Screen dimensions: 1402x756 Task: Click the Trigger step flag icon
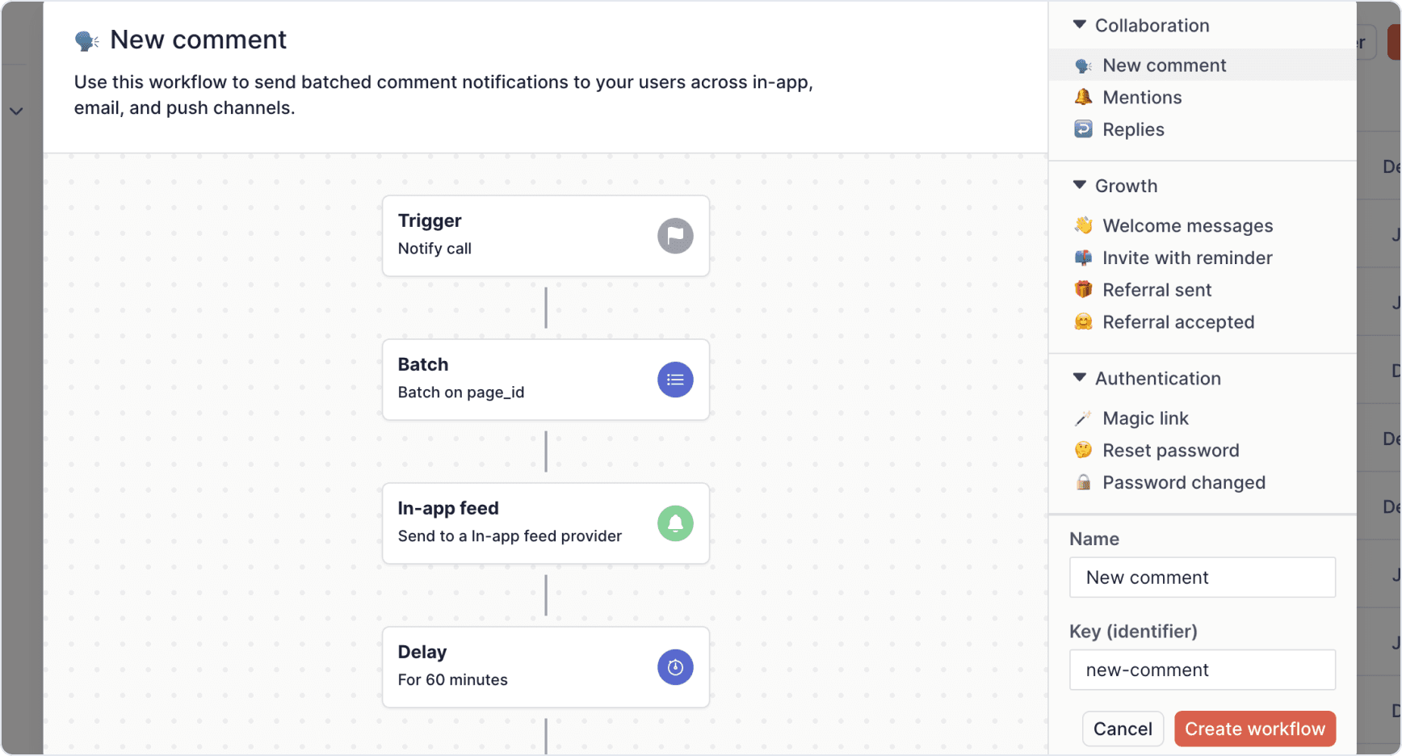675,236
